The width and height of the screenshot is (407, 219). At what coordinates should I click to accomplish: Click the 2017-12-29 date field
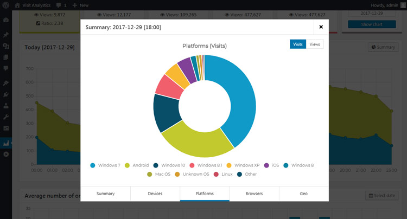pos(372,13)
